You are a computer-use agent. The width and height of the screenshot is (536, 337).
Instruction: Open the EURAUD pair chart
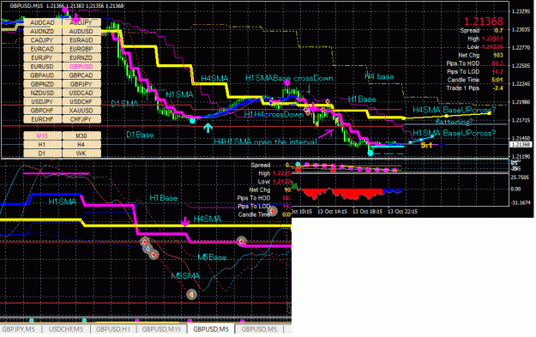click(x=81, y=40)
